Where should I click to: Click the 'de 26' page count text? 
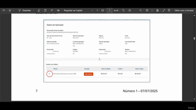click(116, 10)
